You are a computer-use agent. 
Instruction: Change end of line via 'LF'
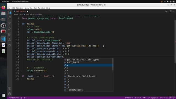click(x=149, y=98)
